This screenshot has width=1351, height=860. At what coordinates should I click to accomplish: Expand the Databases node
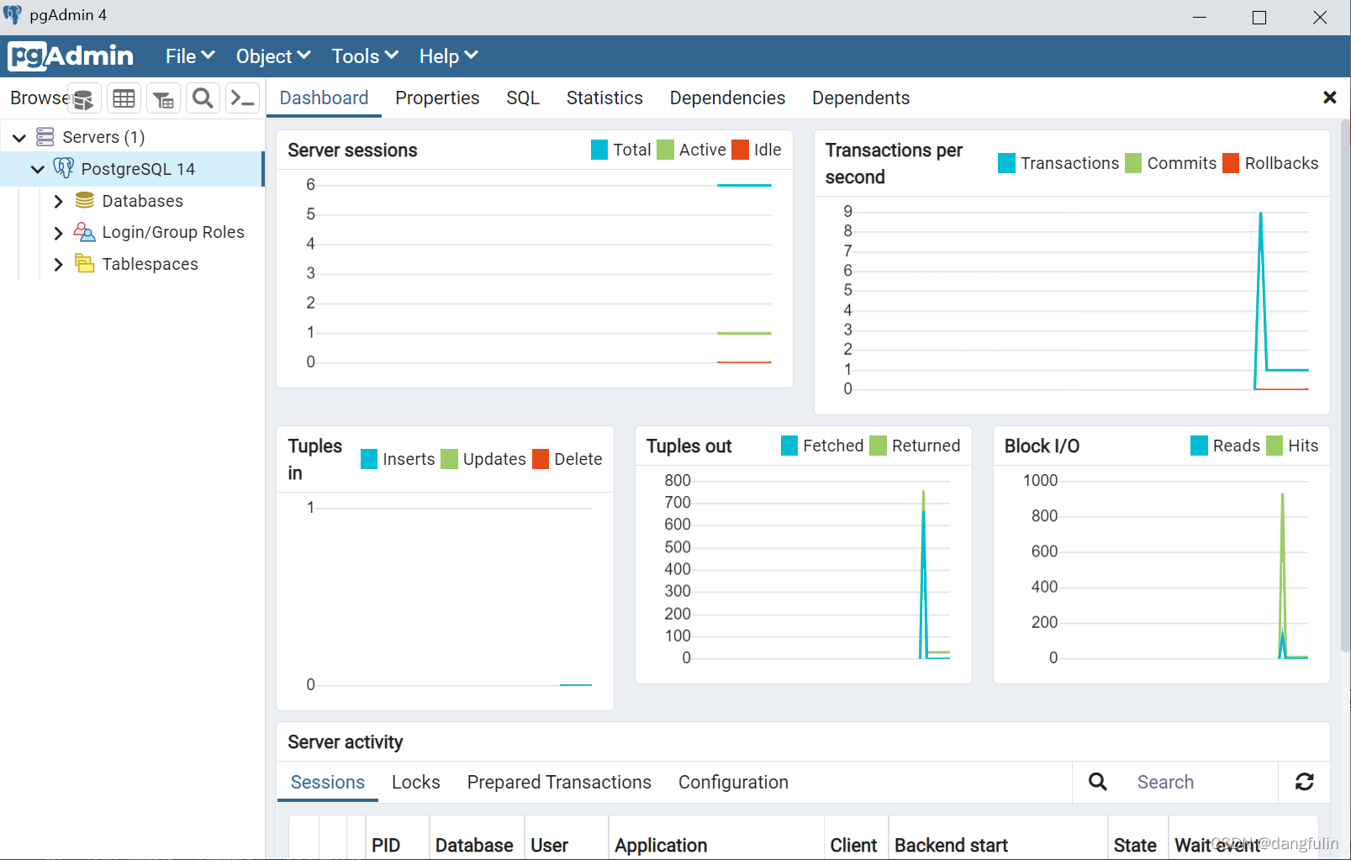[58, 202]
